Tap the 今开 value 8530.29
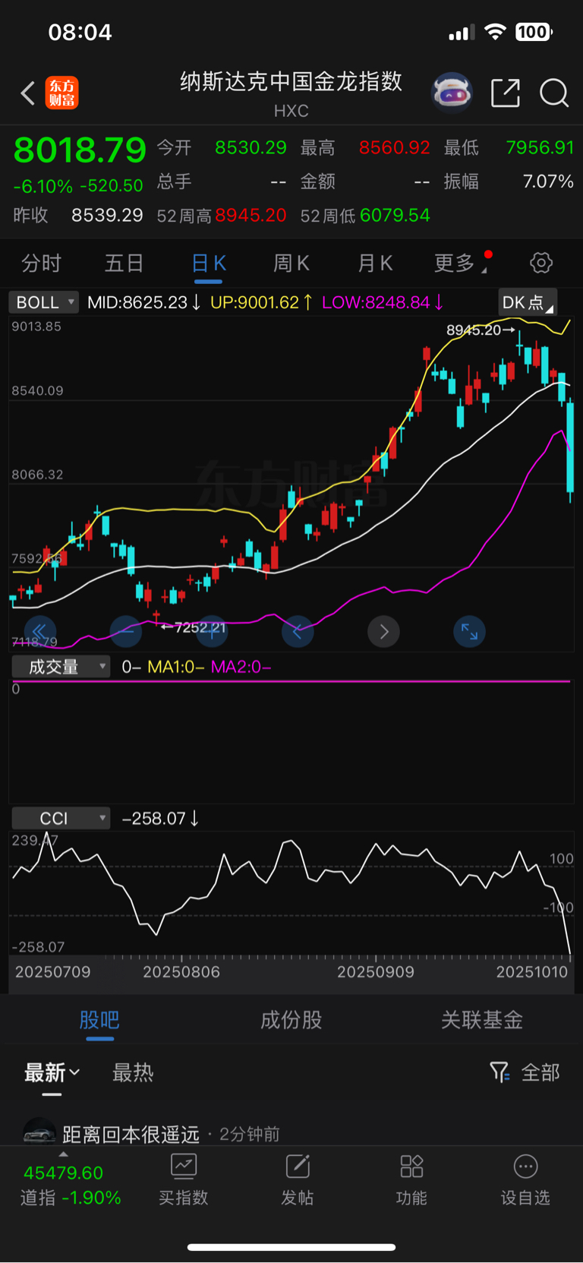This screenshot has height=1263, width=583. pos(251,147)
